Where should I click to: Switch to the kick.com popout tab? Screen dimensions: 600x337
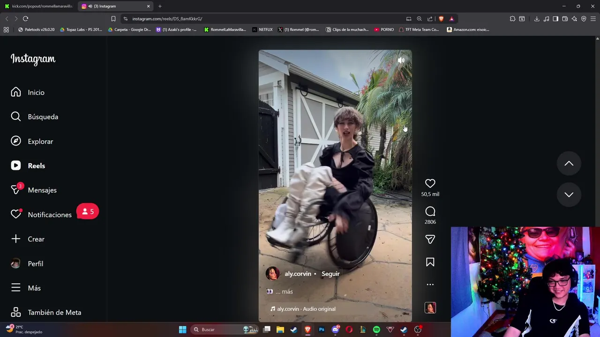point(38,6)
